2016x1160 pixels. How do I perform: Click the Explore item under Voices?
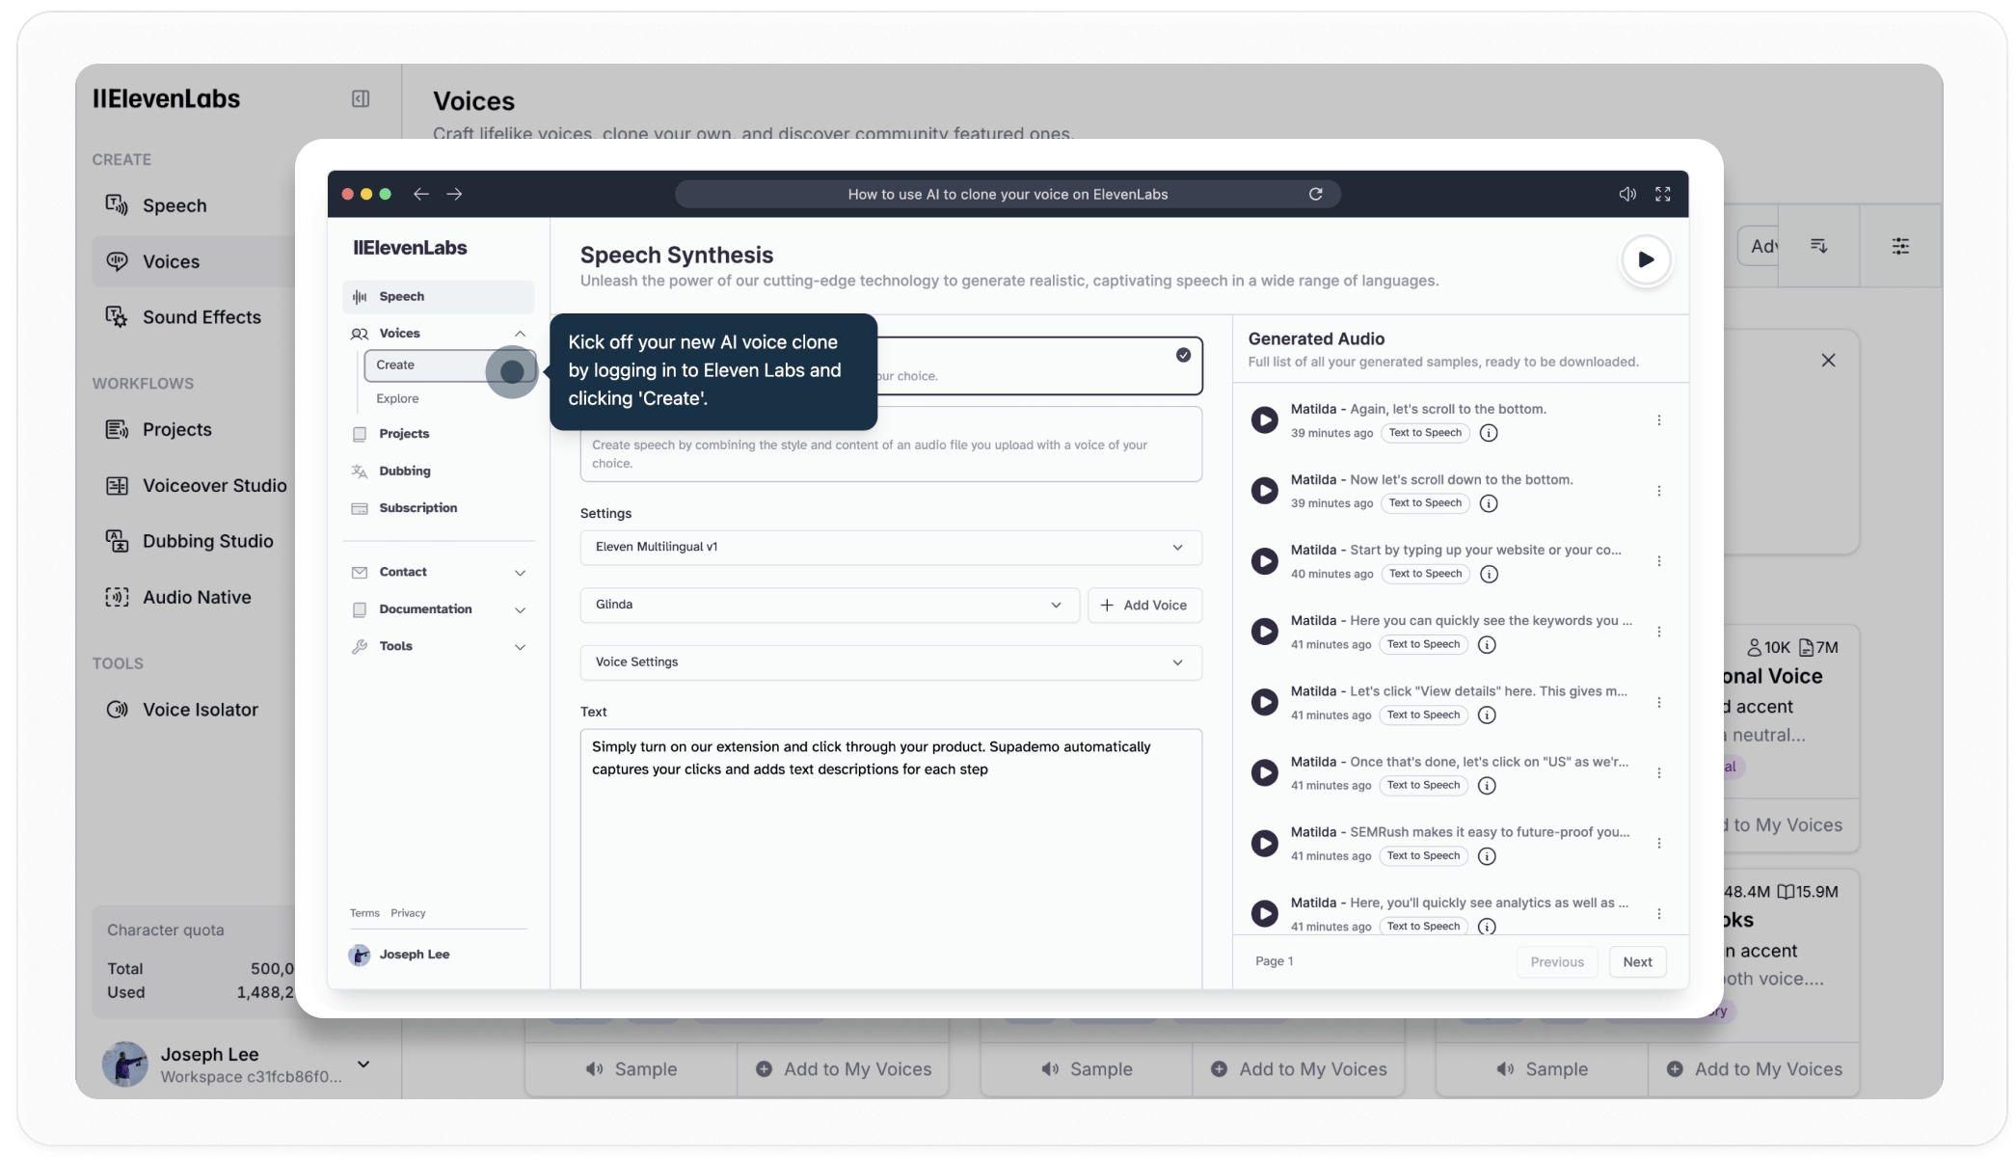tap(397, 398)
